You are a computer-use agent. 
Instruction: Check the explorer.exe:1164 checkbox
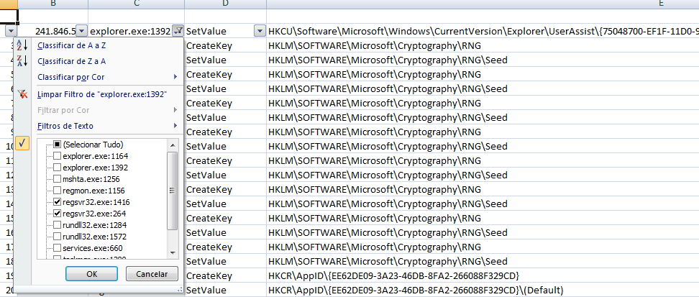point(58,155)
